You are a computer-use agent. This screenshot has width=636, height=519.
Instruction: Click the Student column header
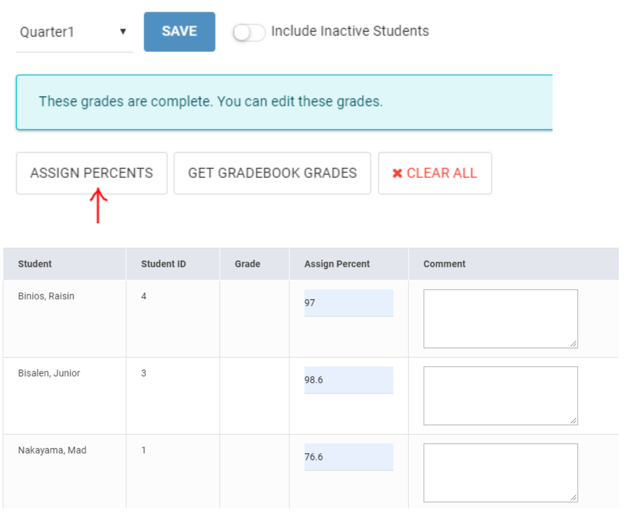click(35, 264)
